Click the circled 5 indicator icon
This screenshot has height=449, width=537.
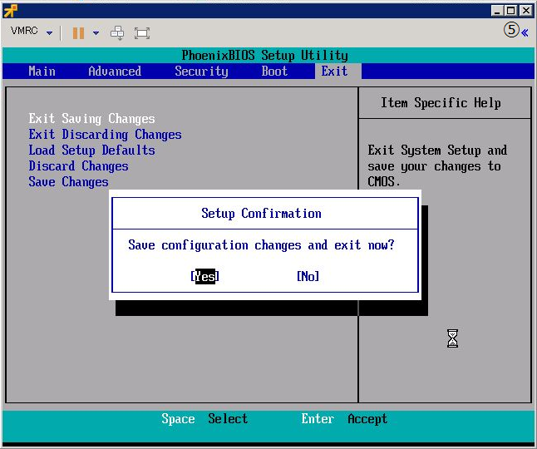[511, 31]
